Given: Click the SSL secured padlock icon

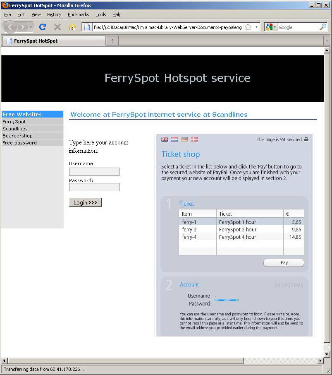Looking at the screenshot, I should pos(306,139).
